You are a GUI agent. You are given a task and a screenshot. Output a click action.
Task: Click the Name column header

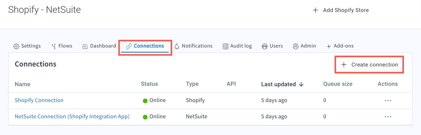[x=22, y=84]
